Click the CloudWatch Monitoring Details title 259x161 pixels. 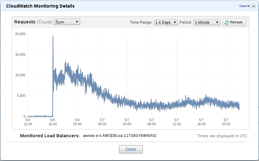tap(40, 6)
